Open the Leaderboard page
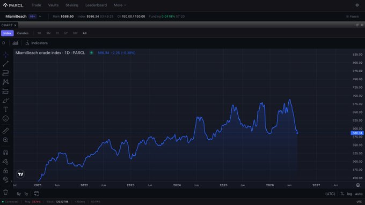 [x=96, y=5]
